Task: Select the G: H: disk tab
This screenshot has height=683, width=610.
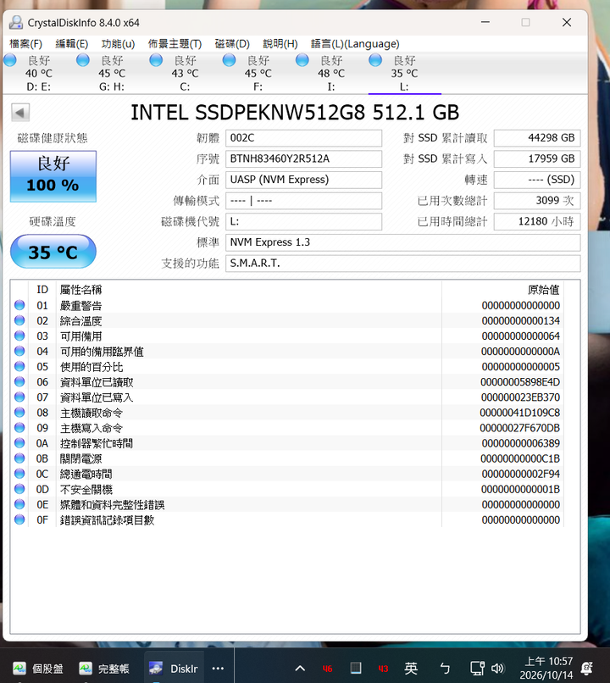Action: click(112, 73)
